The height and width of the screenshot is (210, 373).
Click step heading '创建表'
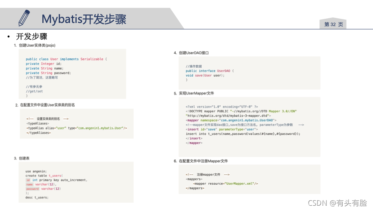click(24, 158)
